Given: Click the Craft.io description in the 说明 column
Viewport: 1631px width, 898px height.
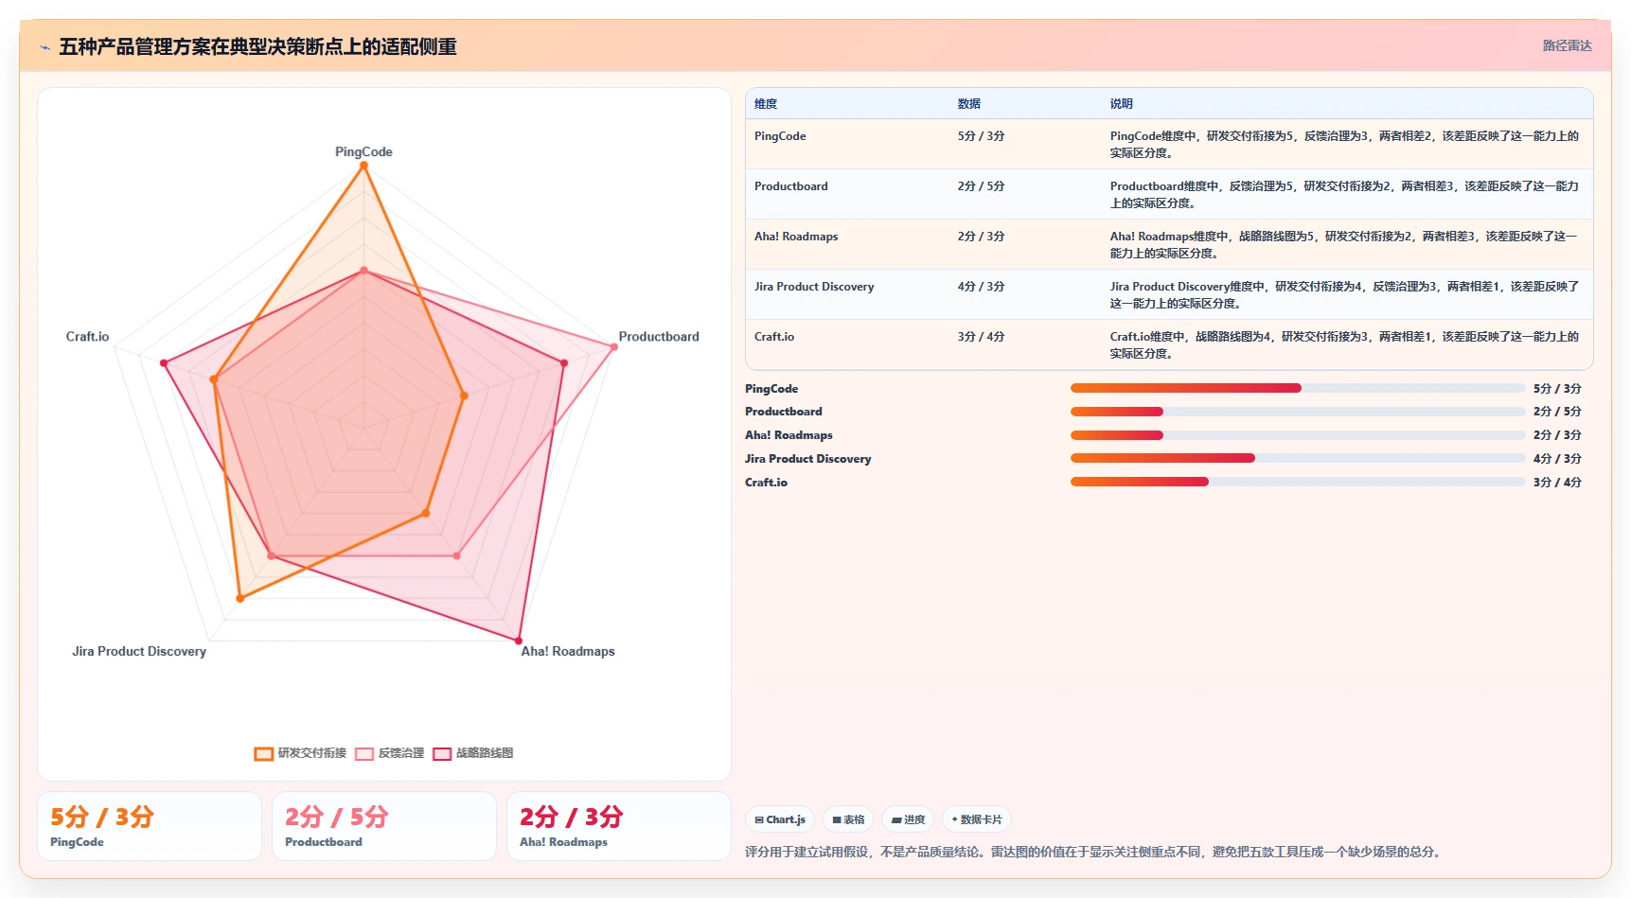Looking at the screenshot, I should [1344, 345].
